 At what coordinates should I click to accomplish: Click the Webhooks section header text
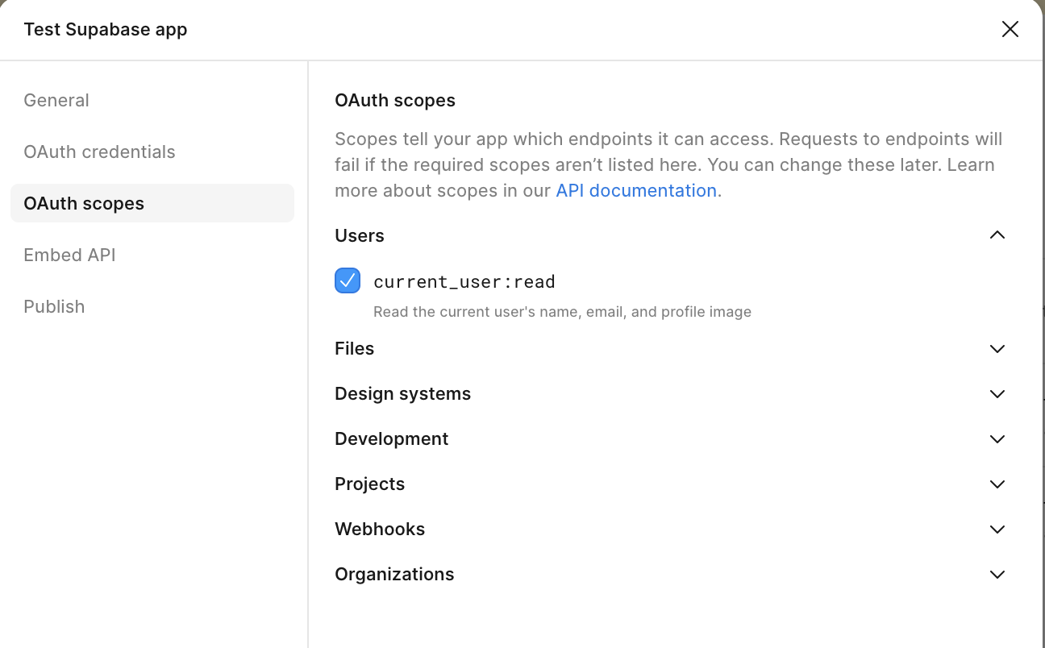(x=380, y=530)
